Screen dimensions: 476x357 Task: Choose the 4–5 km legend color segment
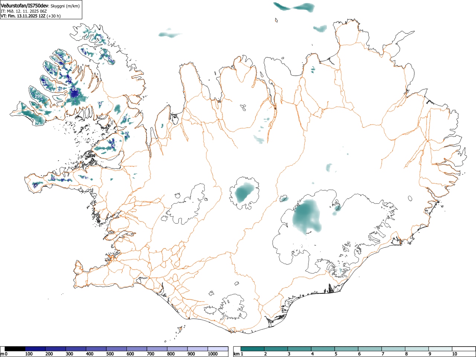[323, 349]
